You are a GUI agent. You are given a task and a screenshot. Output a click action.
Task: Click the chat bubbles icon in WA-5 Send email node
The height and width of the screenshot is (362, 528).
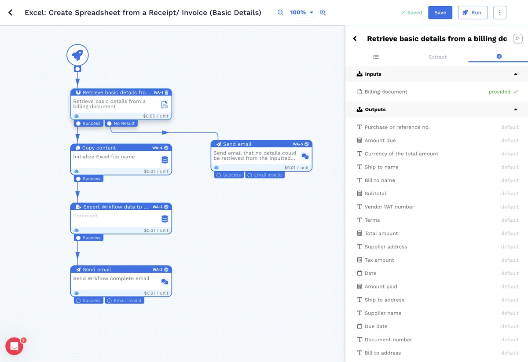coord(305,156)
